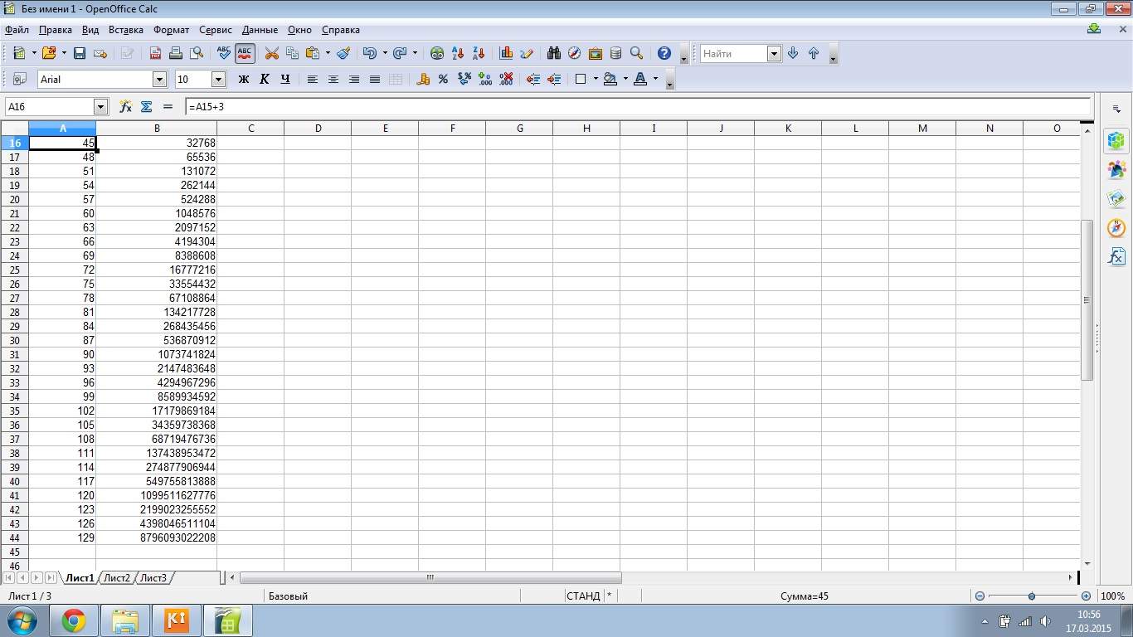This screenshot has height=637, width=1133.
Task: Click the Sum sigma icon
Action: pyautogui.click(x=147, y=107)
